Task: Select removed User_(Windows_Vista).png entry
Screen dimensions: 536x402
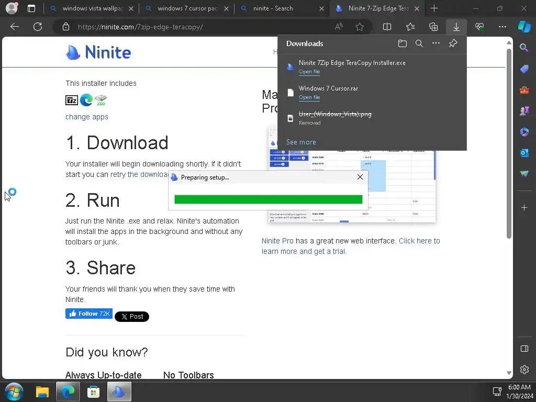Action: tap(372, 118)
